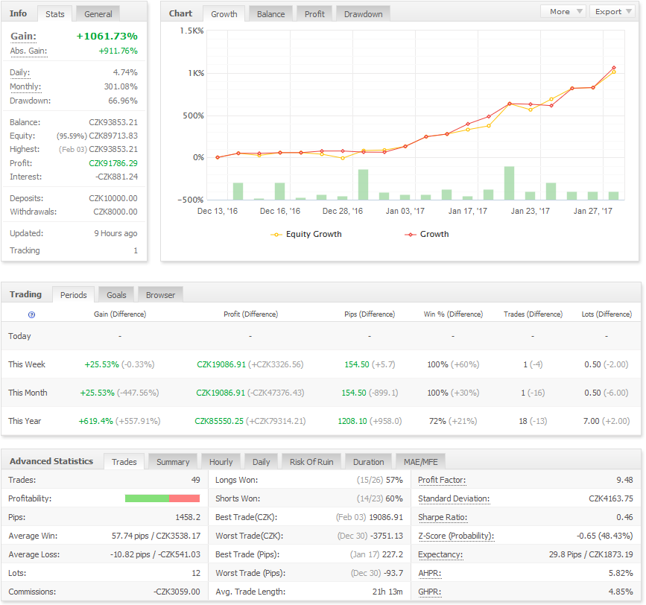Click the Profitability green-red bar
This screenshot has width=646, height=605.
click(162, 498)
